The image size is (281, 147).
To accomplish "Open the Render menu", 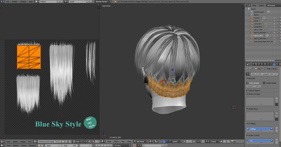I will [15, 1].
